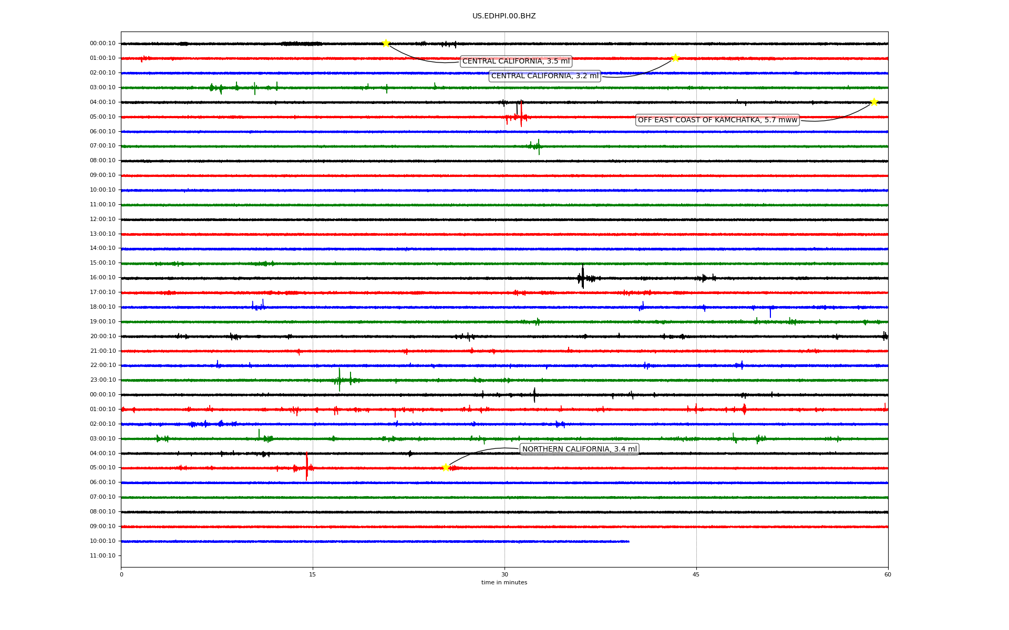Click the OFF EAST COAST OF KAMCHATKA label
This screenshot has height=630, width=1009.
pyautogui.click(x=717, y=120)
